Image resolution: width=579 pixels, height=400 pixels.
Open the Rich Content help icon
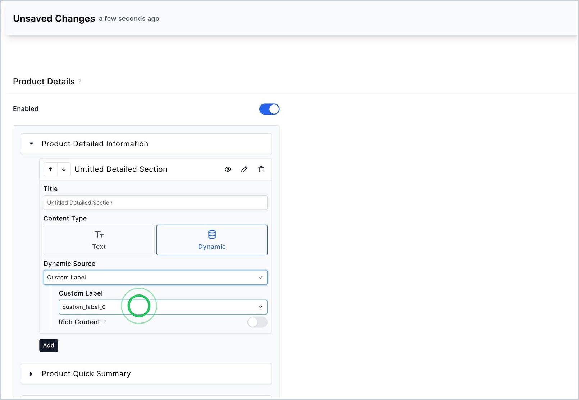[x=105, y=322]
